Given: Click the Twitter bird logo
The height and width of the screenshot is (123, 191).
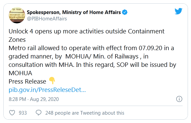Looking at the screenshot, I should coord(178,11).
